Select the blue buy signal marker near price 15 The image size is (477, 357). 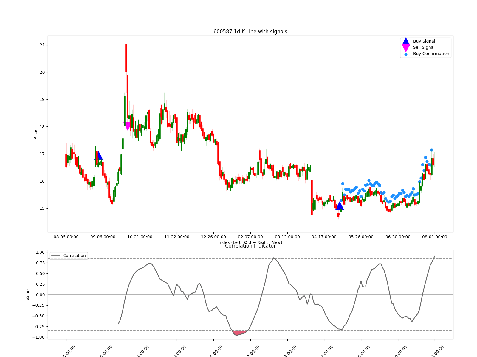[340, 206]
